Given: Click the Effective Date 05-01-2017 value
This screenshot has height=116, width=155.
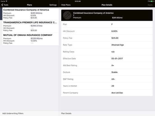Looking at the screenshot, I should (x=117, y=59).
